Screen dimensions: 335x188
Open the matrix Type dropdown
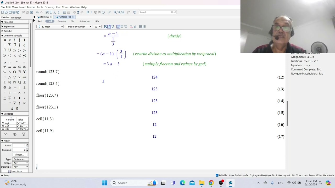click(20, 159)
